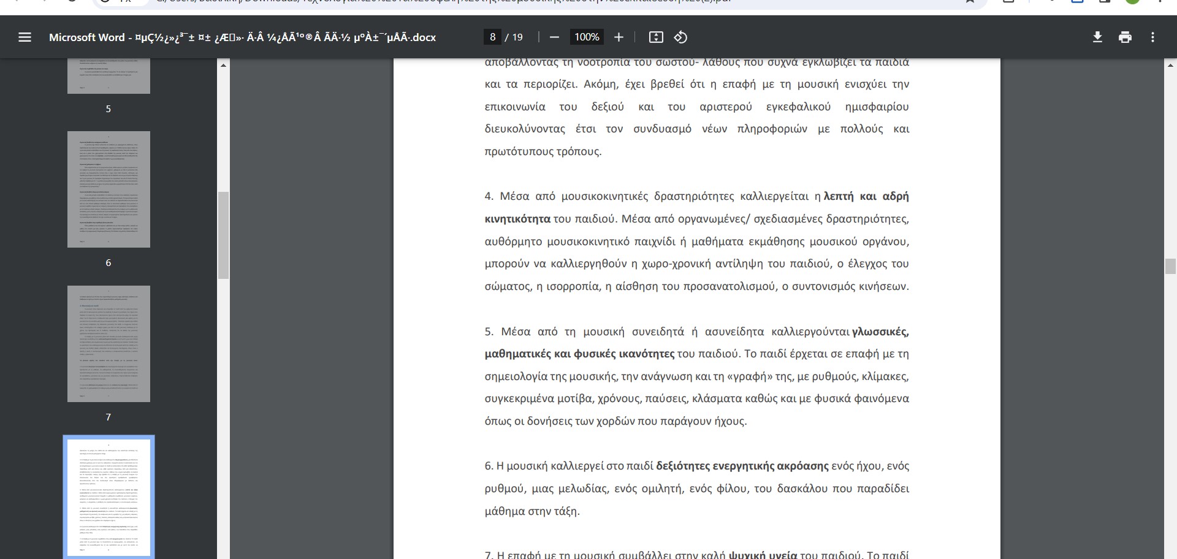Image resolution: width=1177 pixels, height=559 pixels.
Task: Click the bold word "κινητικότητα"
Action: [517, 219]
